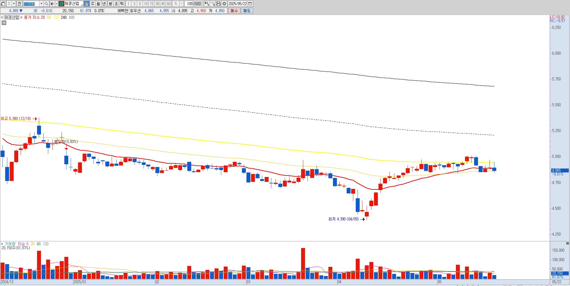Save the chart with floppy disk icon
The height and width of the screenshot is (286, 570).
point(219,4)
